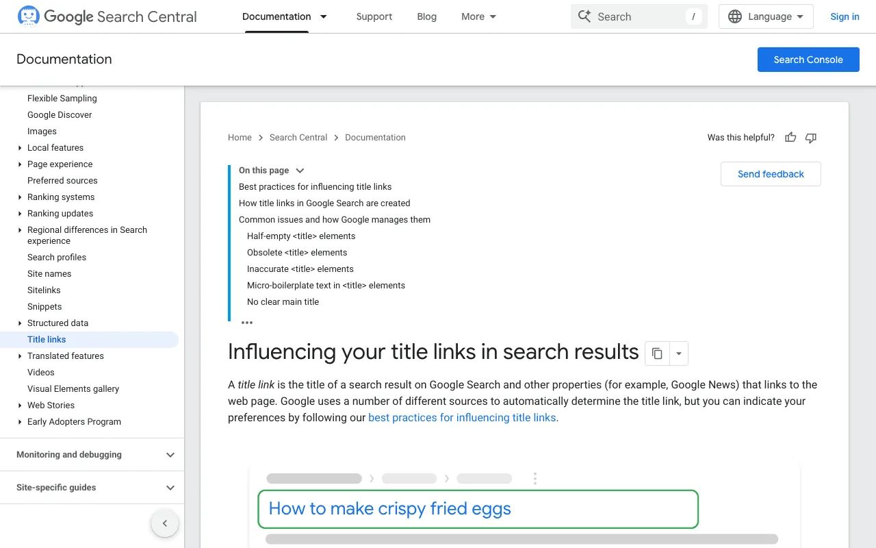Jump to Inaccurate <title> elements
The image size is (876, 548).
pos(300,269)
